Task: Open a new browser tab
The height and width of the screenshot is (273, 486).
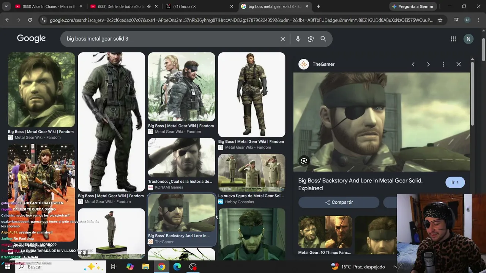Action: tap(319, 6)
